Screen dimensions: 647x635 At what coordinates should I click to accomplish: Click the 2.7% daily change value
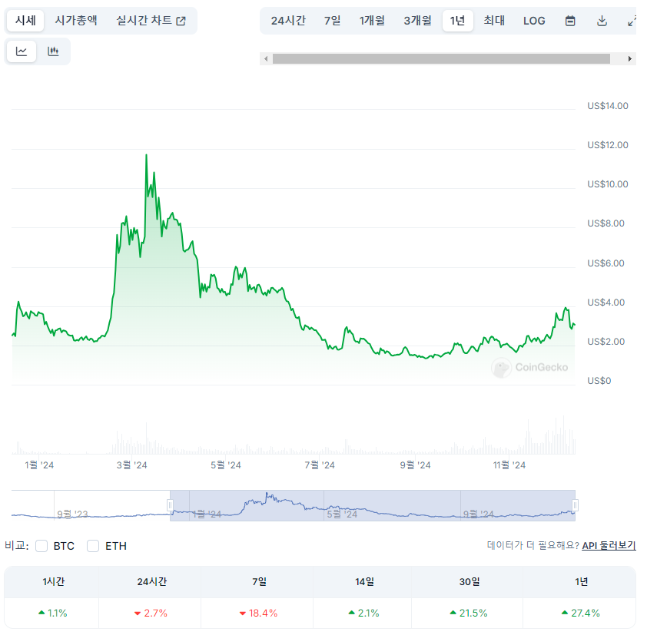(x=151, y=614)
